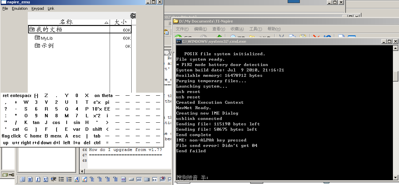This screenshot has width=399, height=185.
Task: Click the 'EE' key on the keypad
Action: (107, 109)
